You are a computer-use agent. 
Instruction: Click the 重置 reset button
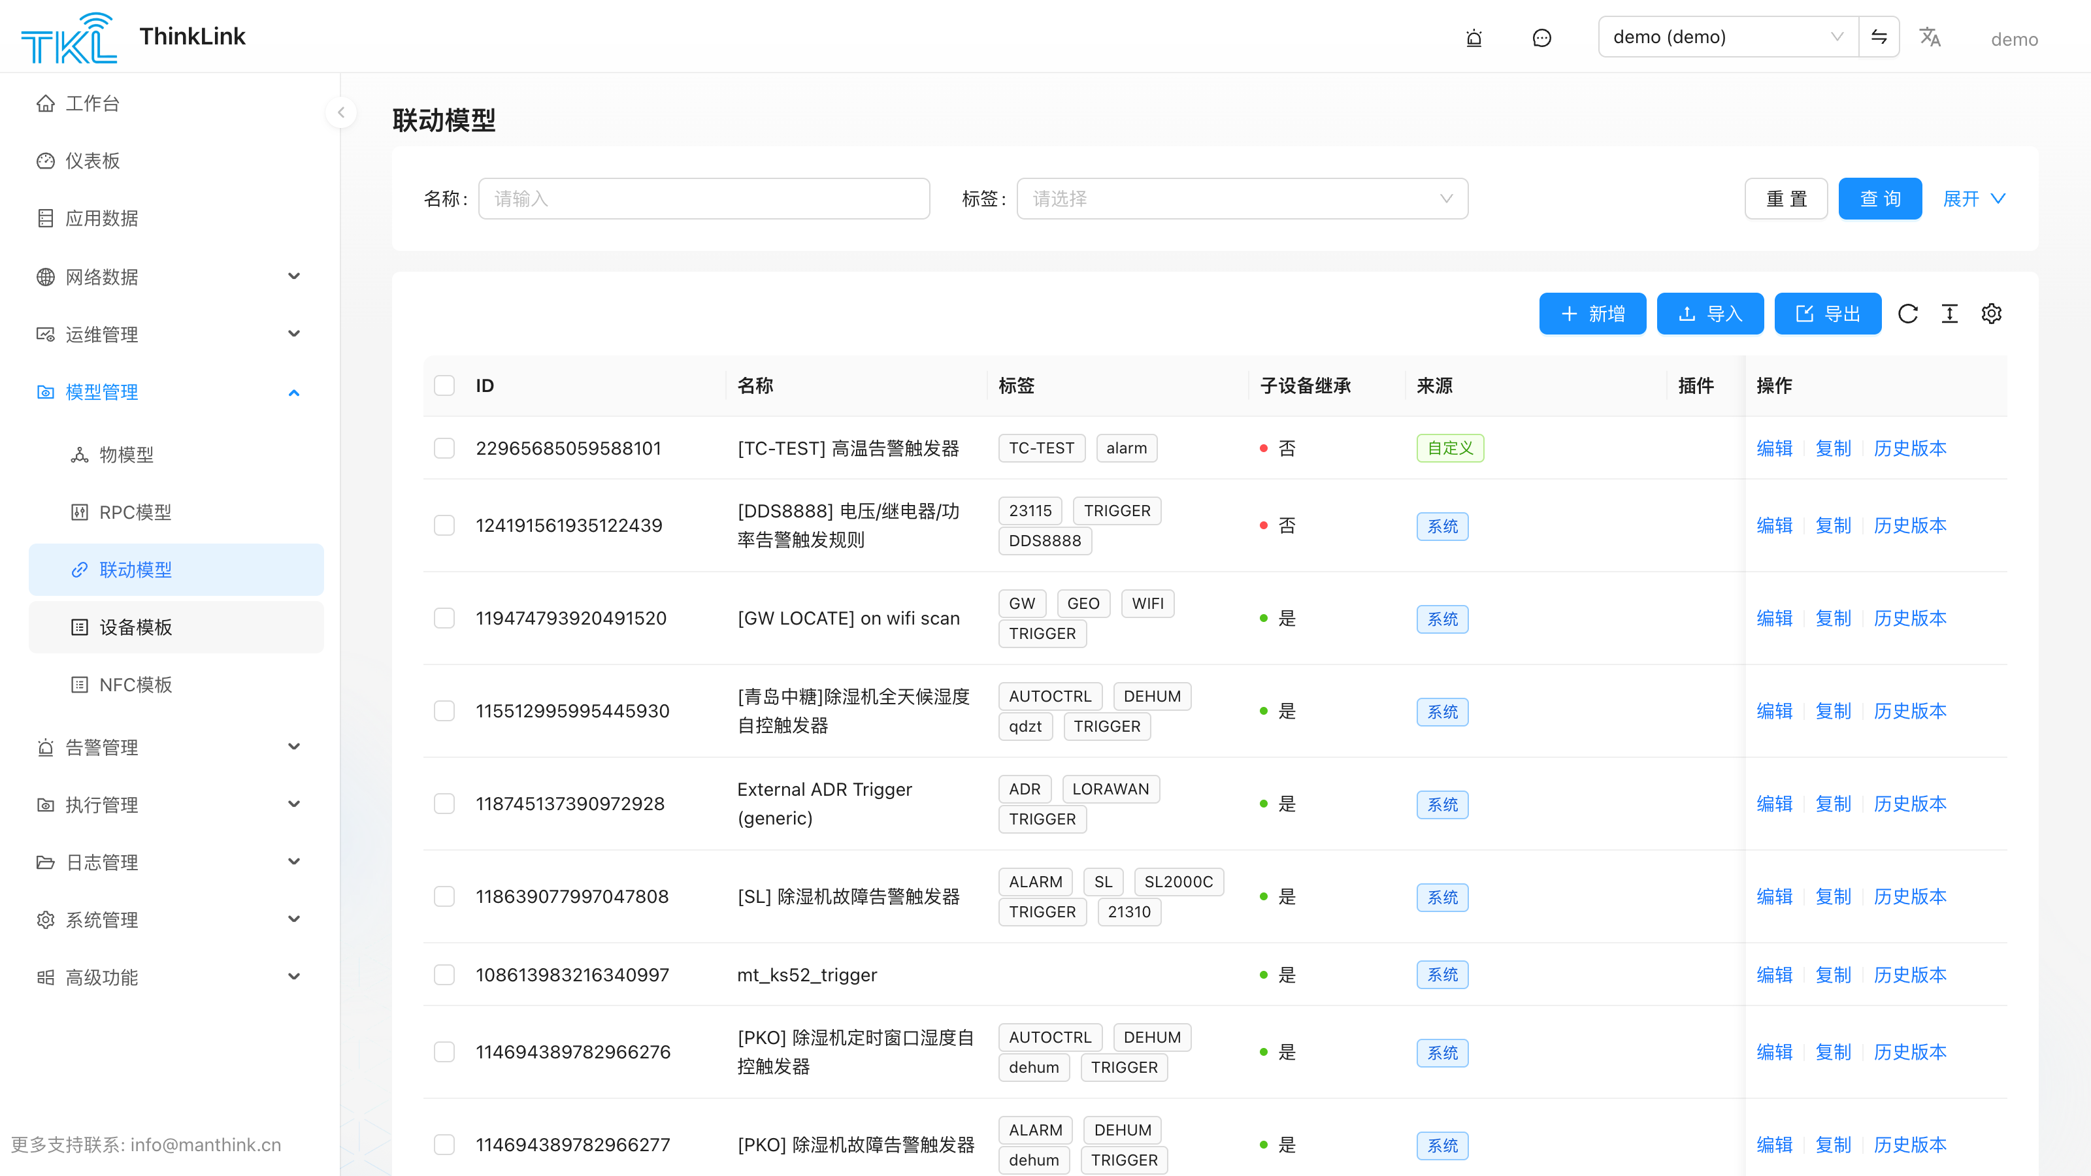tap(1786, 198)
